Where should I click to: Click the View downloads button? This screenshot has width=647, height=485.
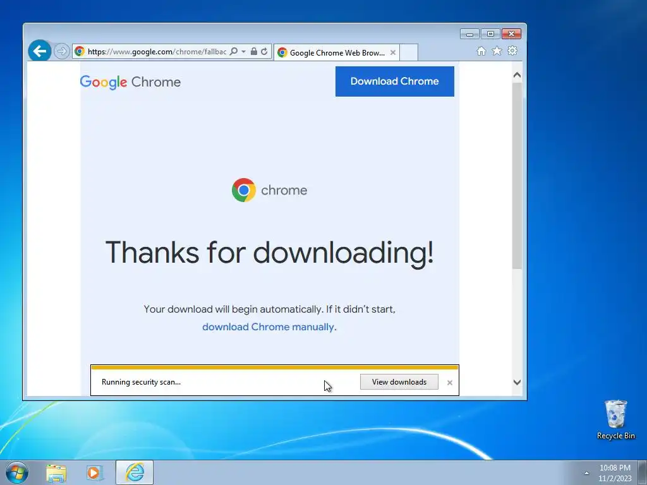coord(399,382)
